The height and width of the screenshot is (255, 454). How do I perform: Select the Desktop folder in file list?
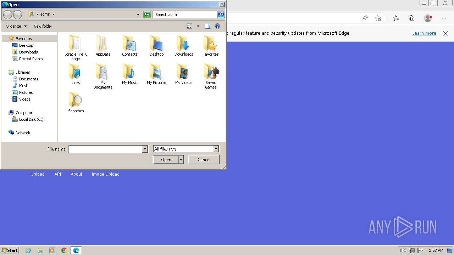tap(156, 46)
